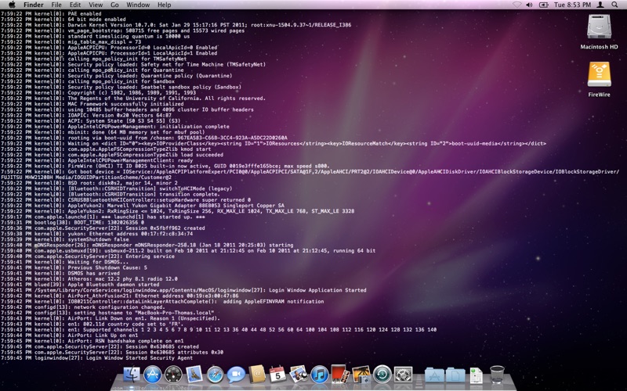Open Photo Booth in the Dock
The image size is (627, 391).
[x=340, y=375]
